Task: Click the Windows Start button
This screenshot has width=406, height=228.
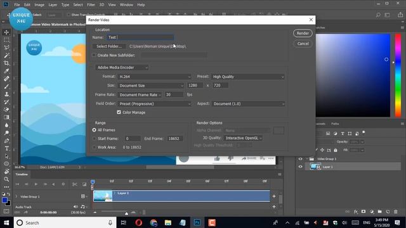Action: tap(6, 222)
